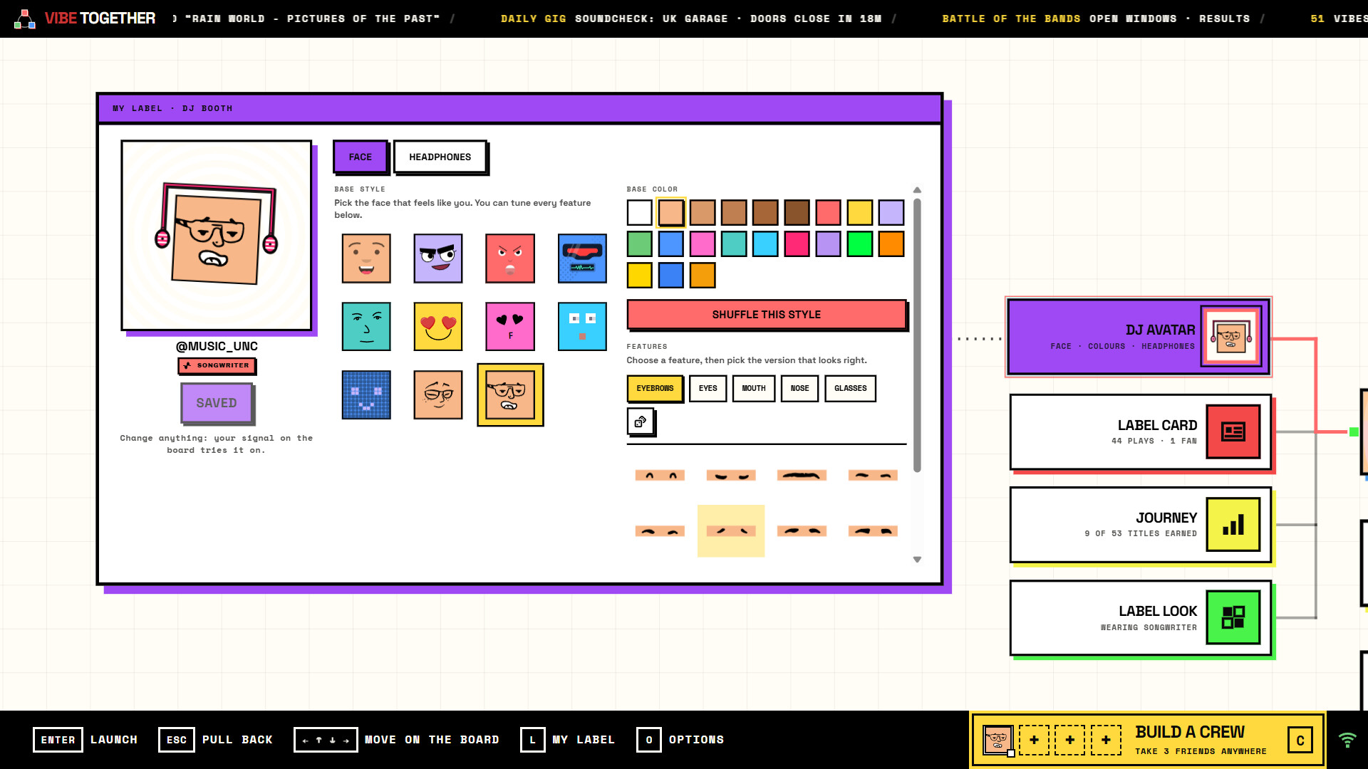Screen dimensions: 1368x769
Task: Choose the yellow heart-eyes face style
Action: (x=438, y=327)
